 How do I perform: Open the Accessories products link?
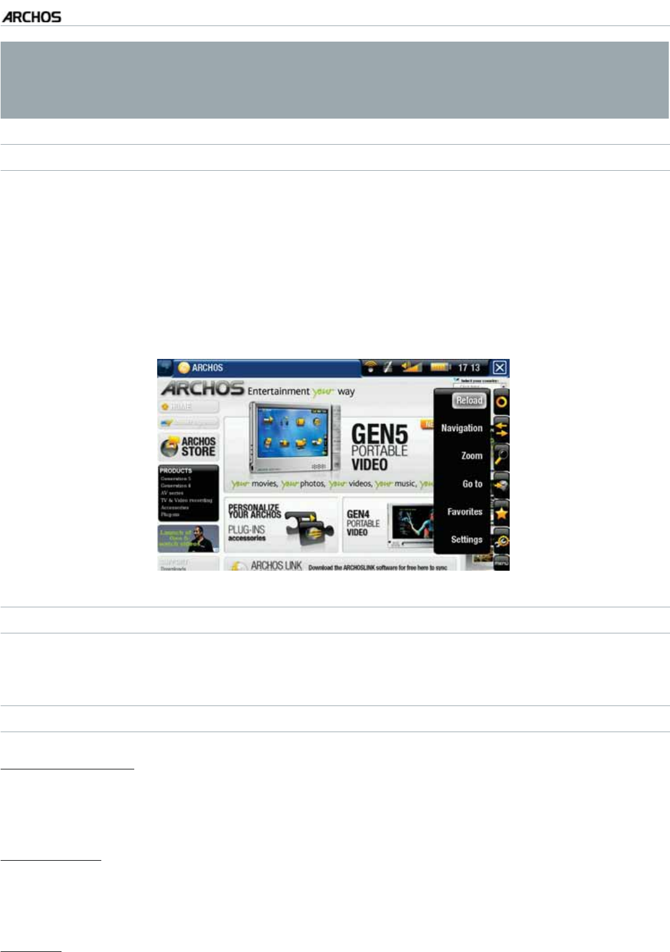pyautogui.click(x=175, y=507)
